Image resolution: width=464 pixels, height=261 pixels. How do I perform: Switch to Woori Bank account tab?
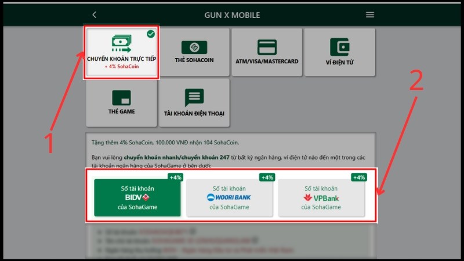click(x=229, y=198)
